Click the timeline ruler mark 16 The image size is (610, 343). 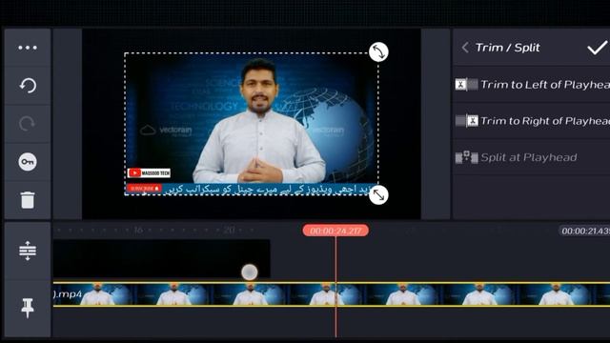coord(138,230)
